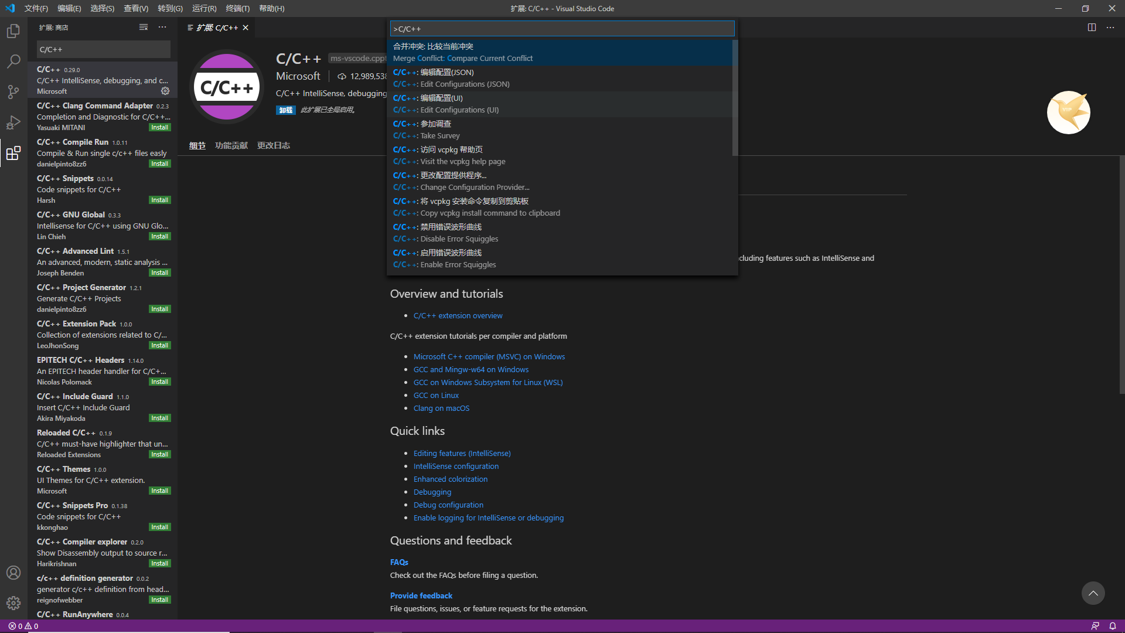The height and width of the screenshot is (633, 1125).
Task: Click the C/C++ extension logo
Action: click(x=227, y=87)
